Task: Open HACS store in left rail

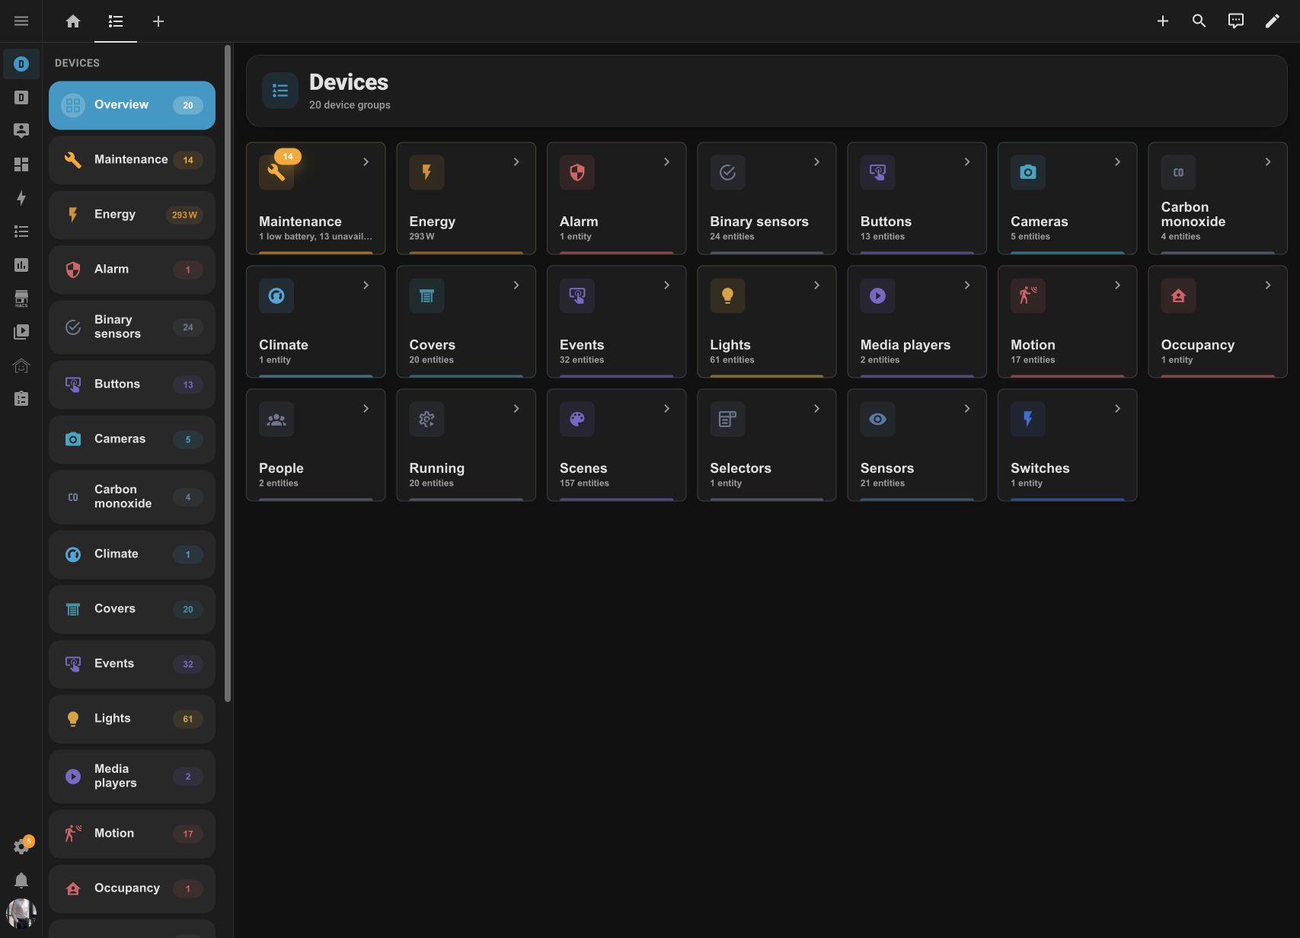Action: point(21,298)
